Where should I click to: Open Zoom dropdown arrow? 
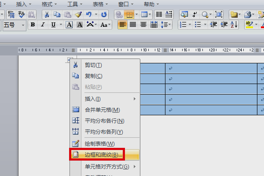point(210,15)
